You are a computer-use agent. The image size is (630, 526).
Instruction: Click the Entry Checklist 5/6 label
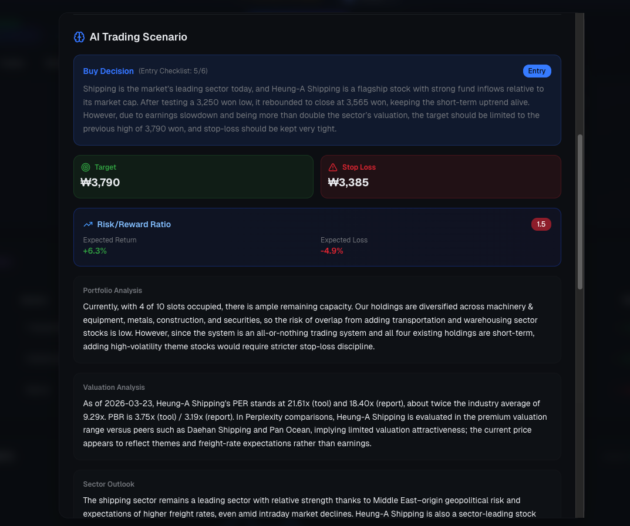pyautogui.click(x=173, y=71)
